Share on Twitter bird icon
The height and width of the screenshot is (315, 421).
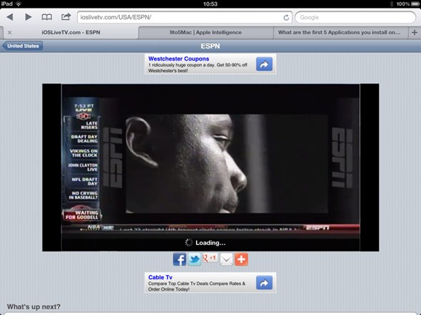pos(194,259)
